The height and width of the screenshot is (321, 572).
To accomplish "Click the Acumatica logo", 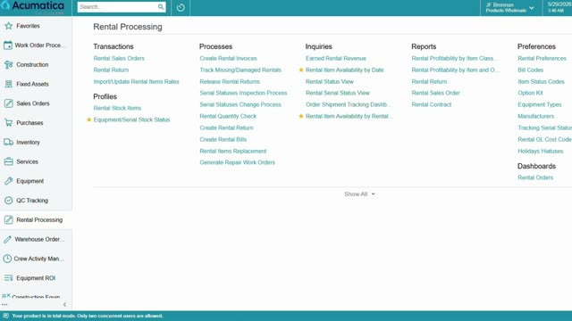I will (33, 6).
